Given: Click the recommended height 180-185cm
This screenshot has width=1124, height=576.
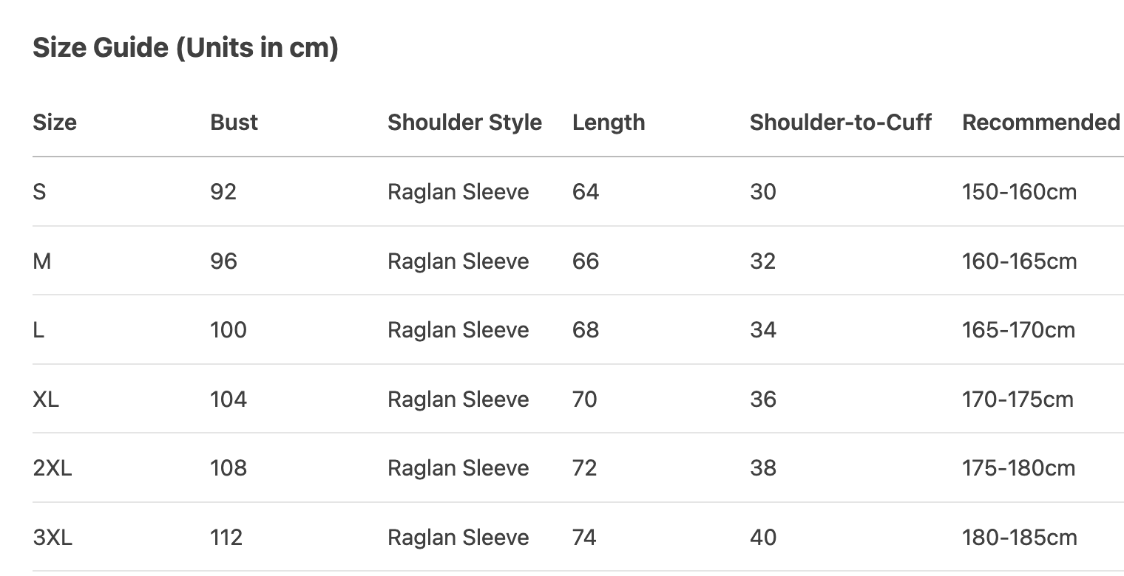Looking at the screenshot, I should (1019, 537).
